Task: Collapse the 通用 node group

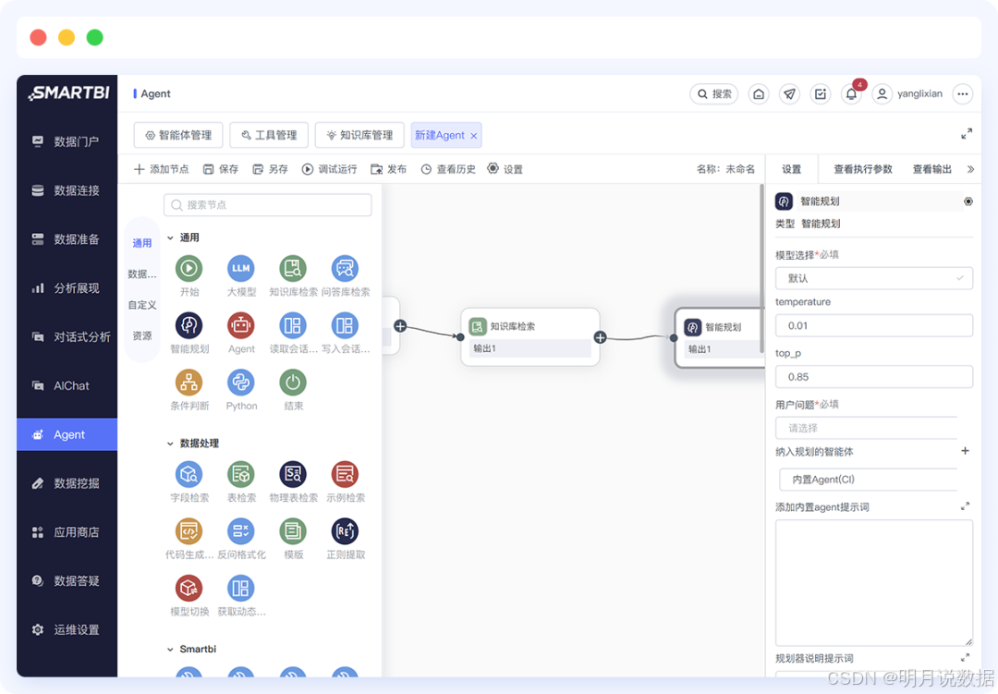Action: coord(170,238)
